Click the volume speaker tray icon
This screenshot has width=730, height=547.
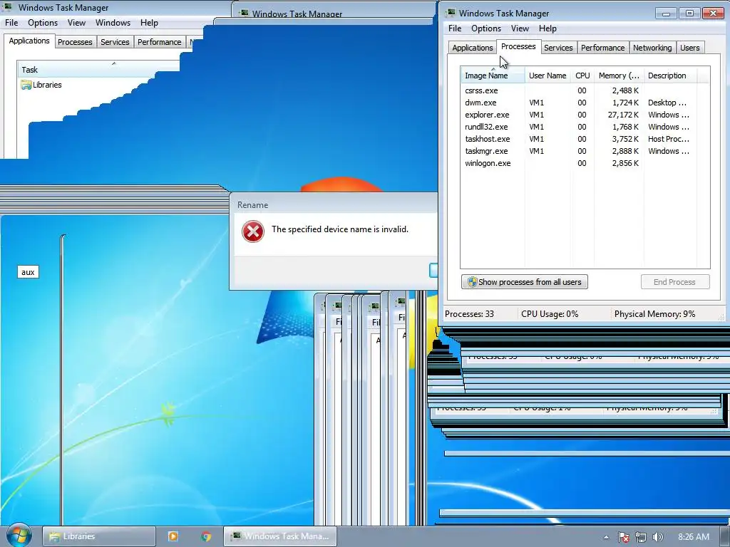(657, 537)
